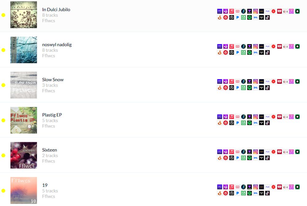Open Slow Snow on iHeartRadio
Image resolution: width=307 pixels, height=206 pixels.
coord(279,81)
